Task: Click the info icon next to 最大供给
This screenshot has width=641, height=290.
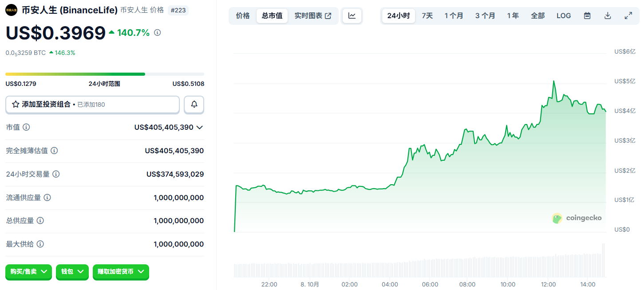Action: pos(40,244)
